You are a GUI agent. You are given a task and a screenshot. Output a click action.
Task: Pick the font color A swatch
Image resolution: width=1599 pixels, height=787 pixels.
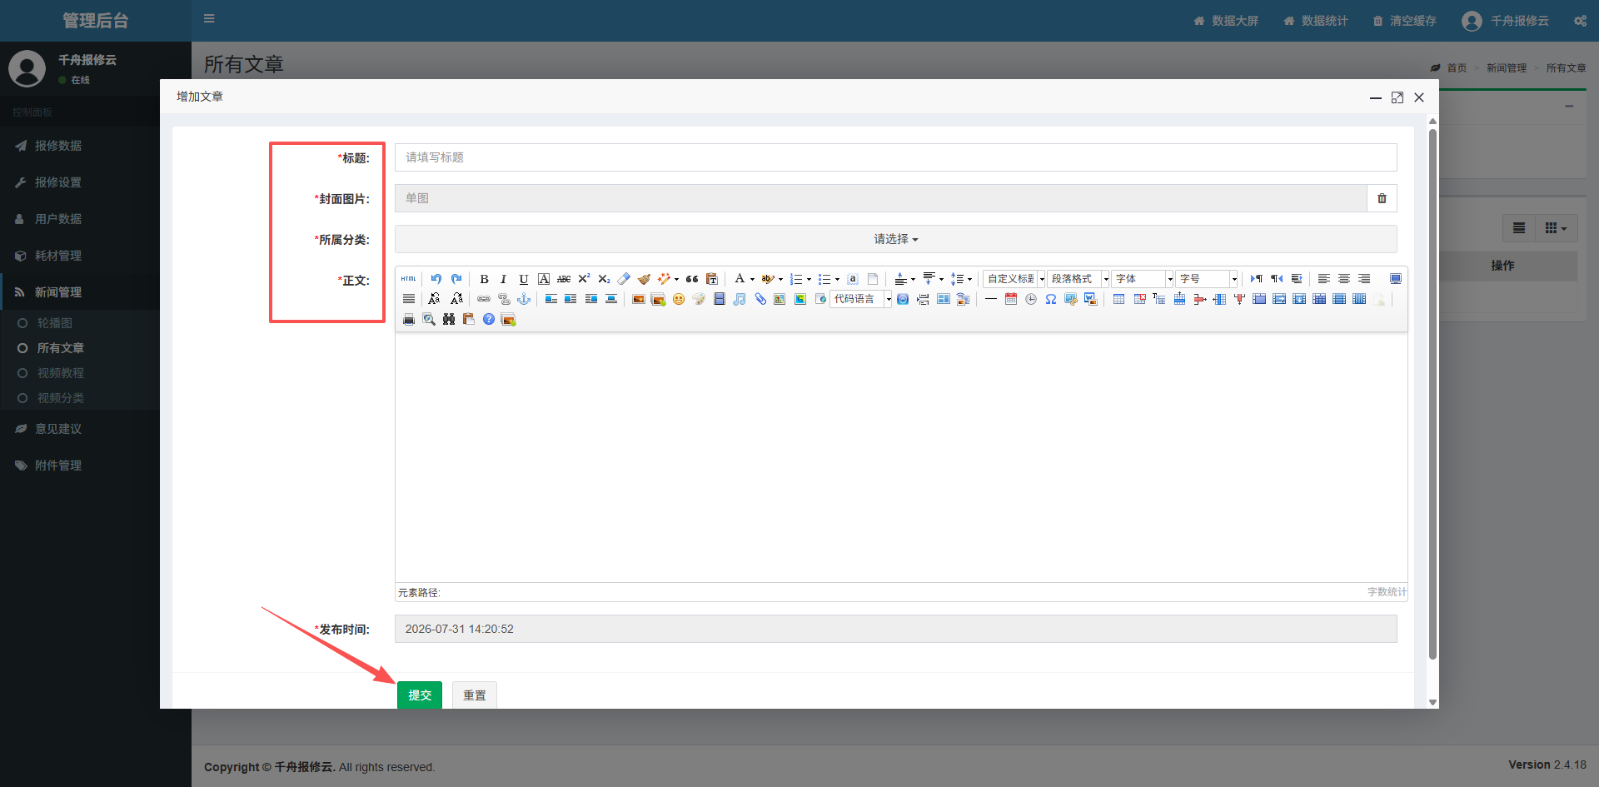[740, 279]
